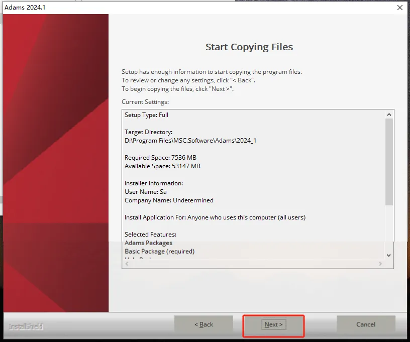Go back with the < Back button
Image resolution: width=410 pixels, height=342 pixels.
point(203,324)
